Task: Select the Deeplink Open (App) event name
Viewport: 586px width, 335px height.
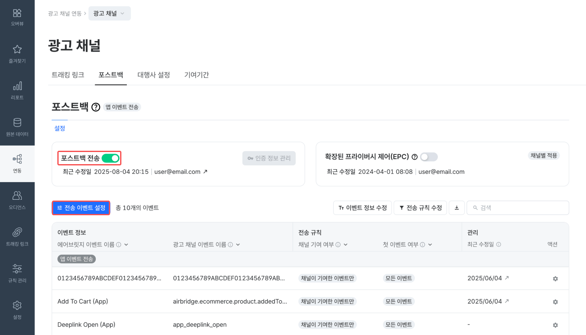Action: click(86, 325)
